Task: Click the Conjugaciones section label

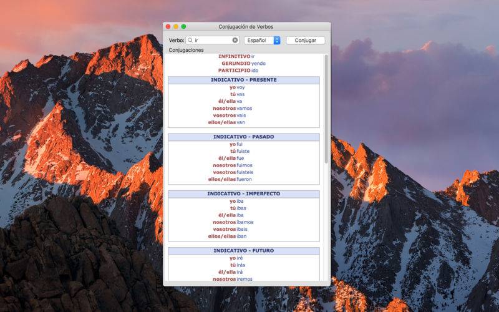Action: click(x=186, y=51)
